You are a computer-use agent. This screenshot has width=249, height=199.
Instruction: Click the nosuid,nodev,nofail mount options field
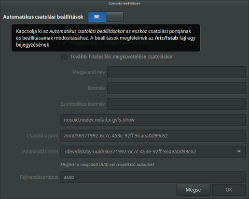pos(153,120)
